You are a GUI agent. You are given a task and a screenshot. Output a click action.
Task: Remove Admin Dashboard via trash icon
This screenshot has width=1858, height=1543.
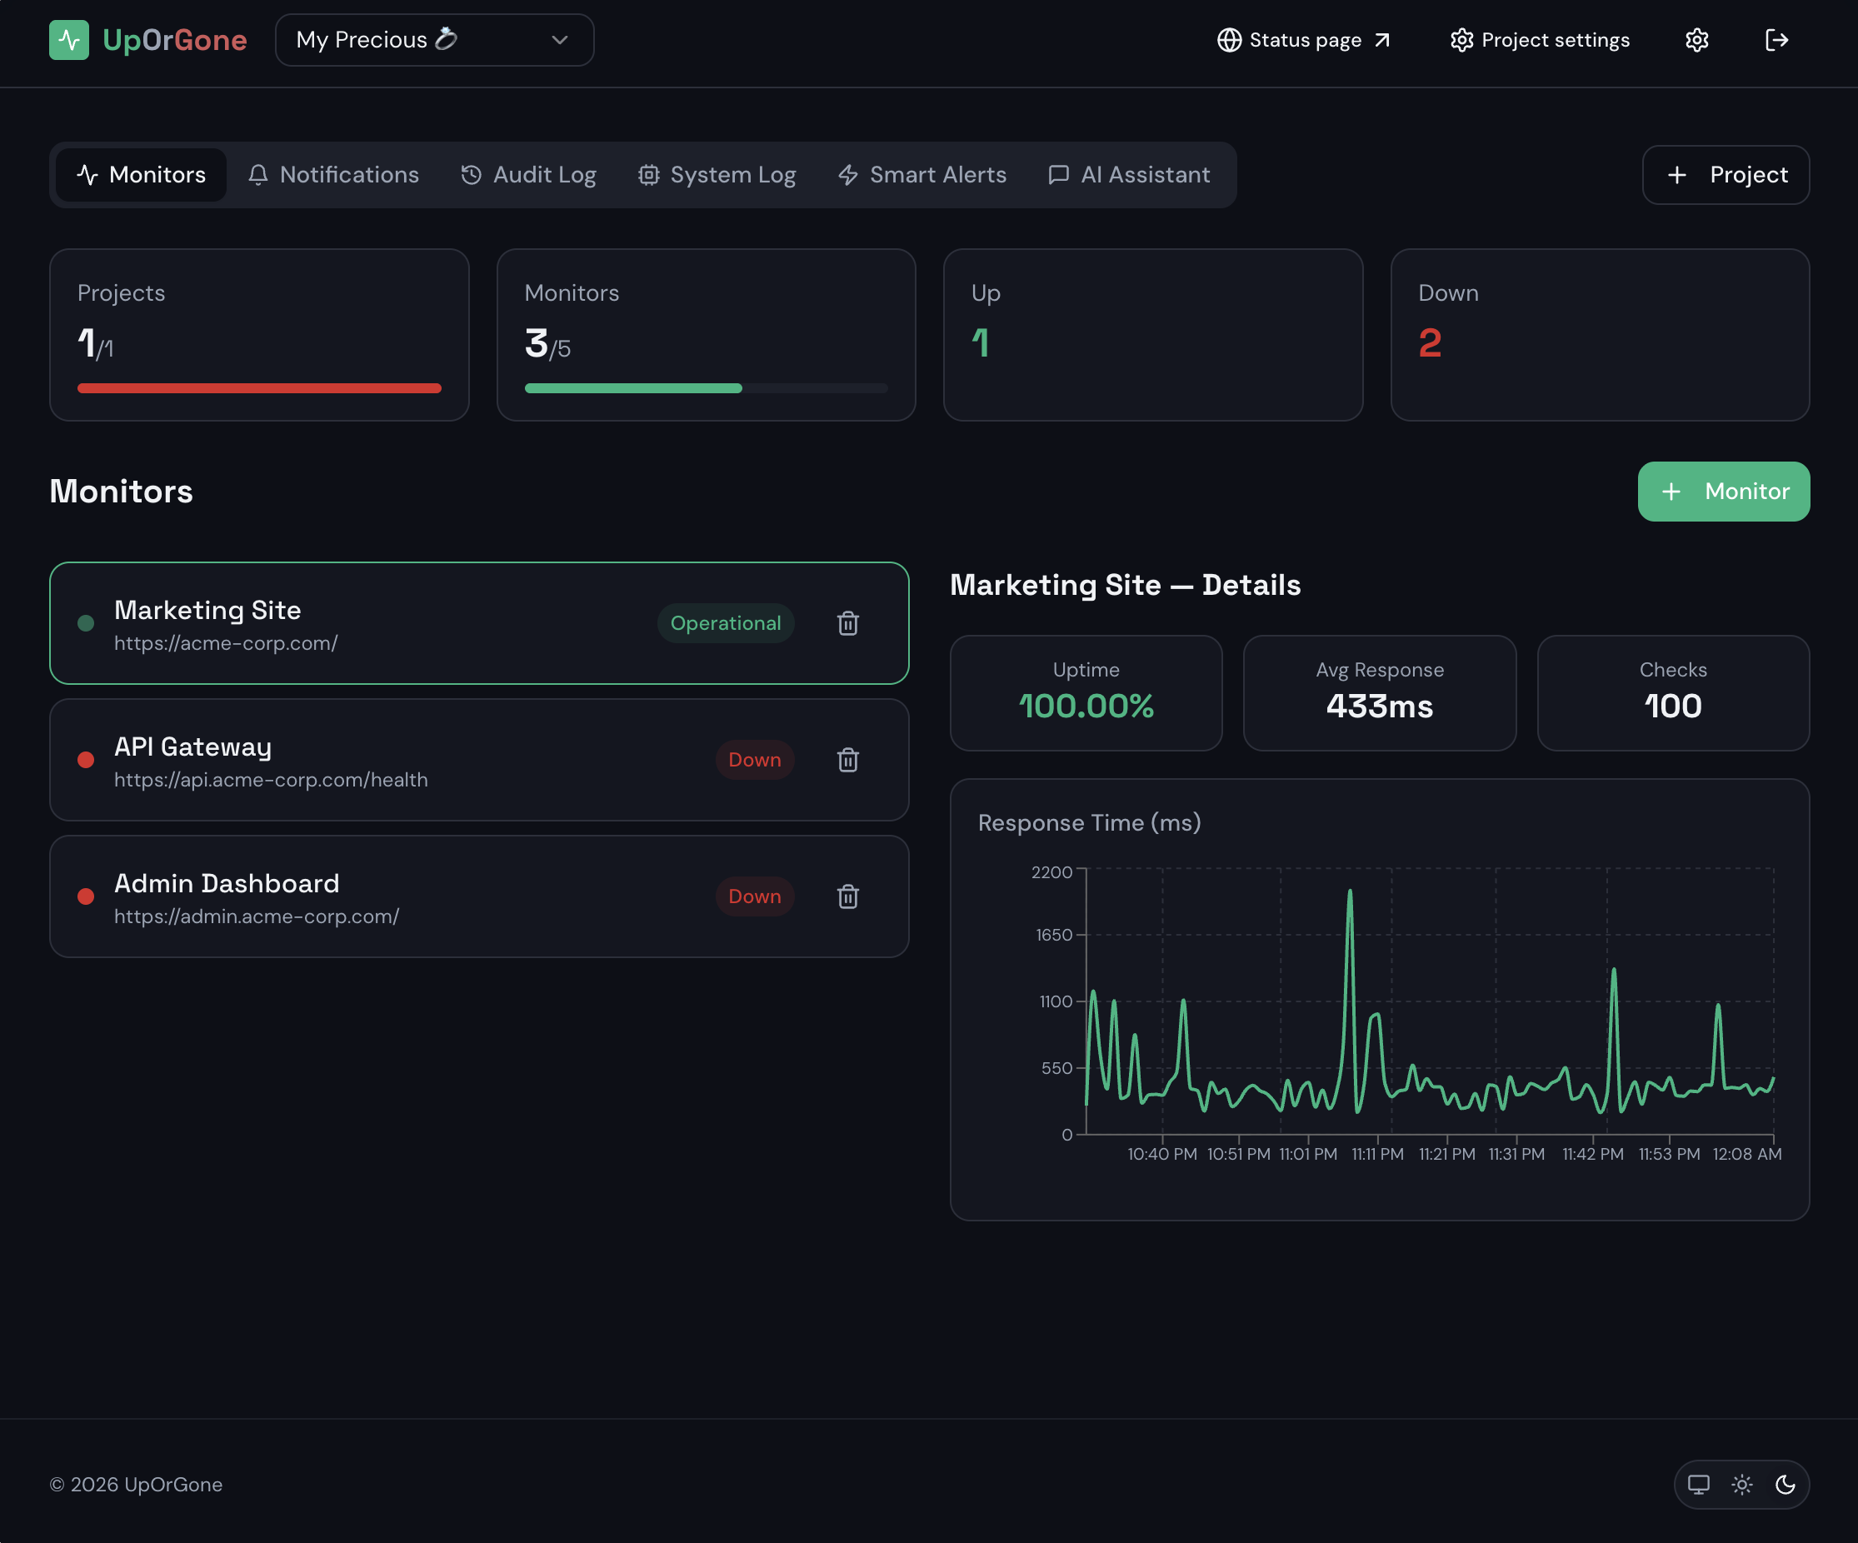pyautogui.click(x=847, y=896)
